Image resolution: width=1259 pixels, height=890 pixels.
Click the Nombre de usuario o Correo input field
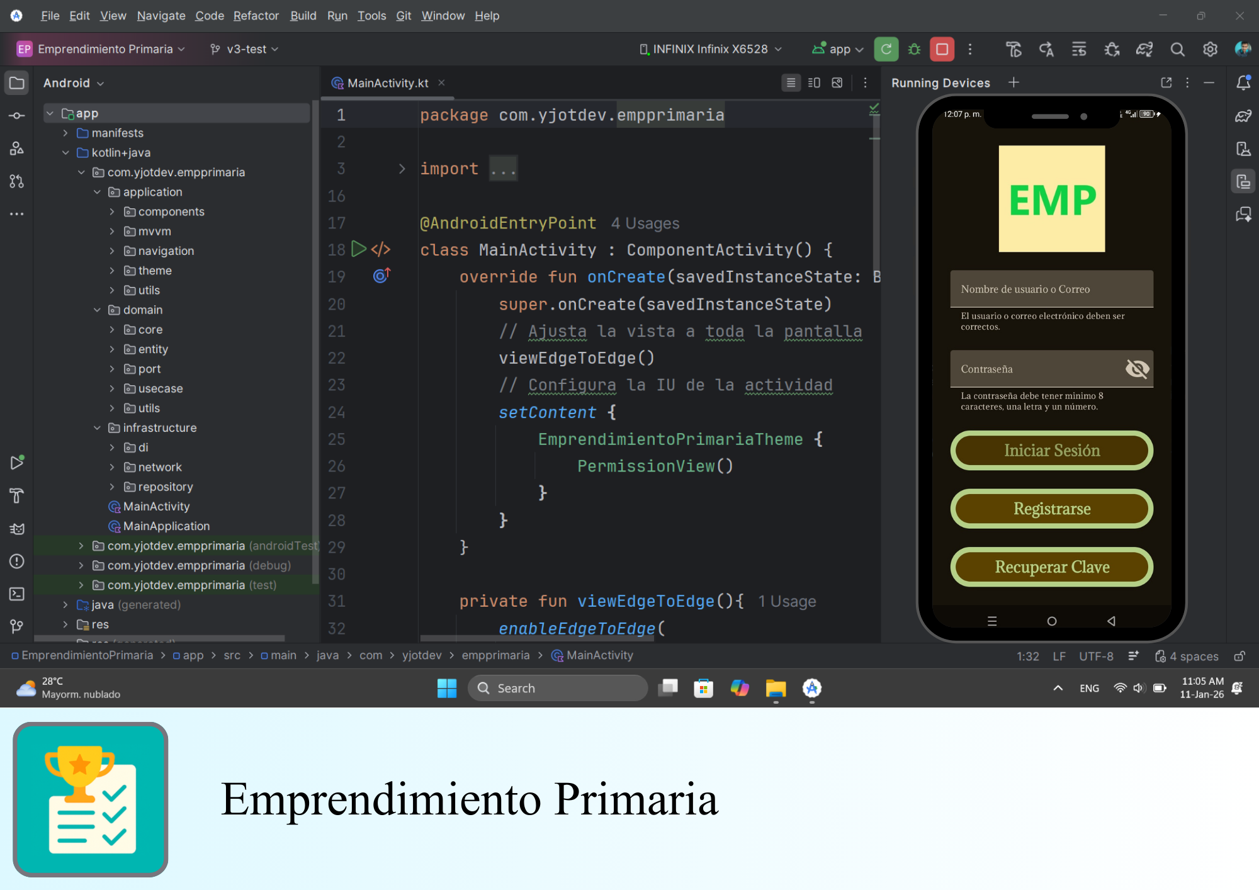click(x=1051, y=289)
